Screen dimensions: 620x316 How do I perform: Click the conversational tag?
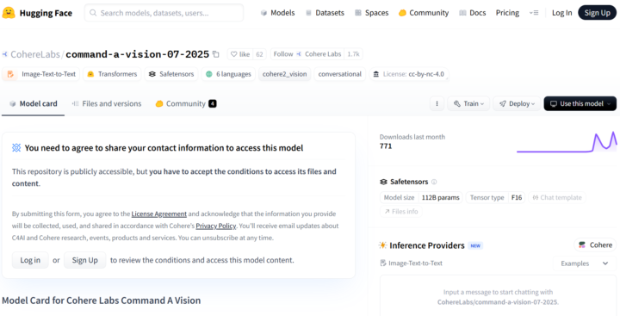(x=339, y=74)
